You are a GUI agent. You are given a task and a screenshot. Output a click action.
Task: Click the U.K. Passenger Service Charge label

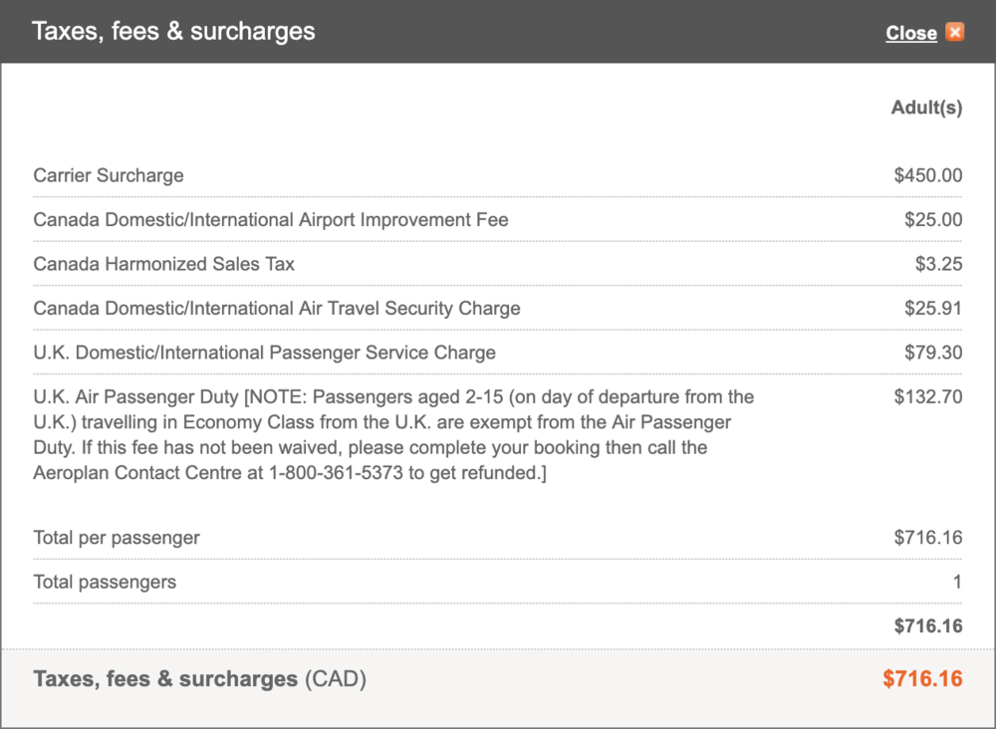(264, 353)
